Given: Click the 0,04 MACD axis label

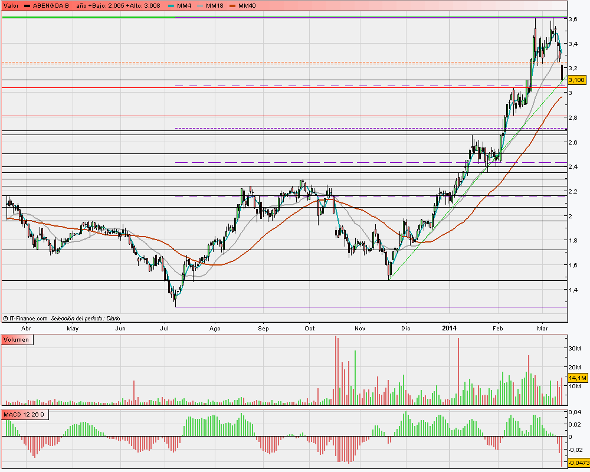Looking at the screenshot, I should coord(575,412).
